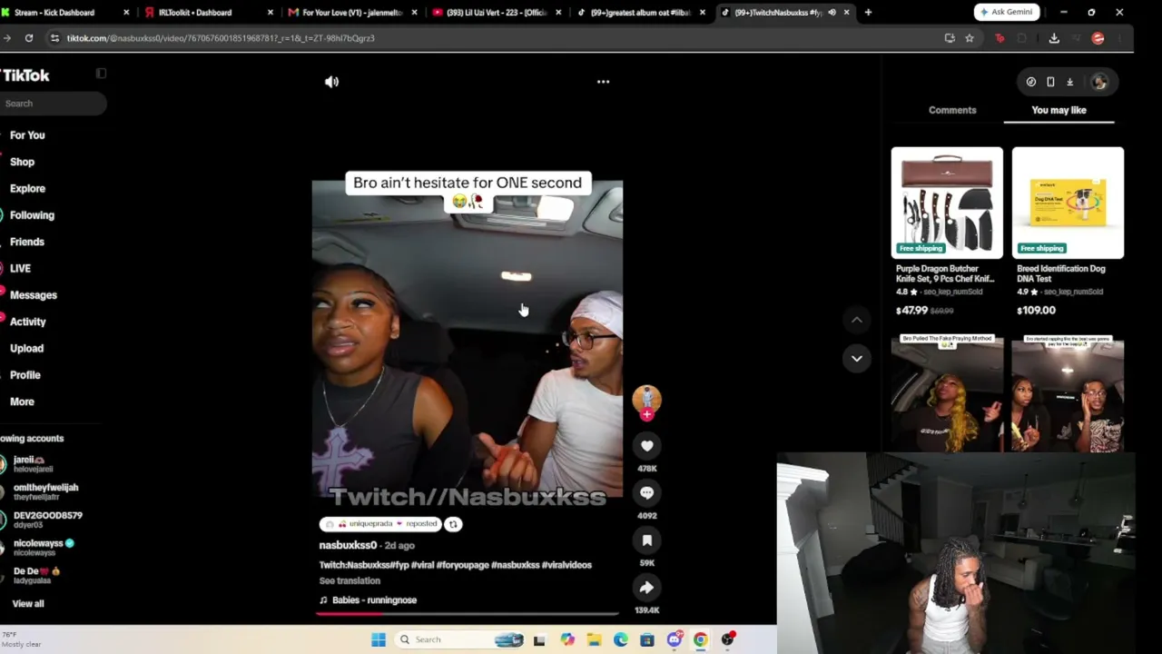Switch to the Lil Uzi Vert YouTube tab

point(497,13)
